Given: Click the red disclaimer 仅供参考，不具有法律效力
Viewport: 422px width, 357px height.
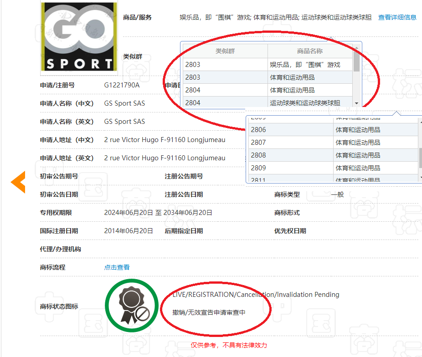Looking at the screenshot, I should tap(229, 345).
